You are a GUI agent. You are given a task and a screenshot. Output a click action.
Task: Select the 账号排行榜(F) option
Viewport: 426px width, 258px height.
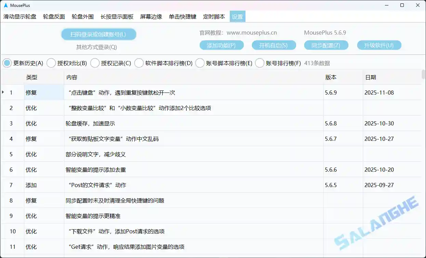tap(259, 63)
